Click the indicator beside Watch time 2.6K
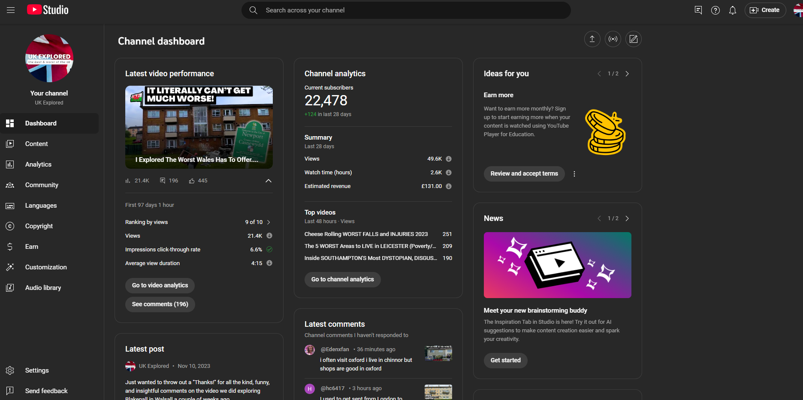Viewport: 803px width, 400px height. click(449, 173)
